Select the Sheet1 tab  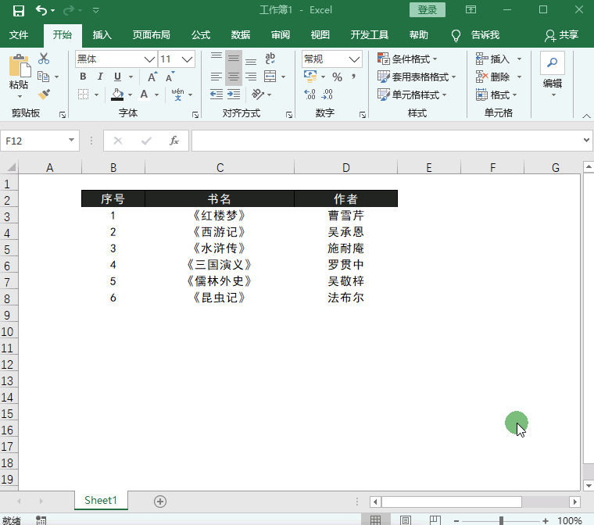coord(101,500)
